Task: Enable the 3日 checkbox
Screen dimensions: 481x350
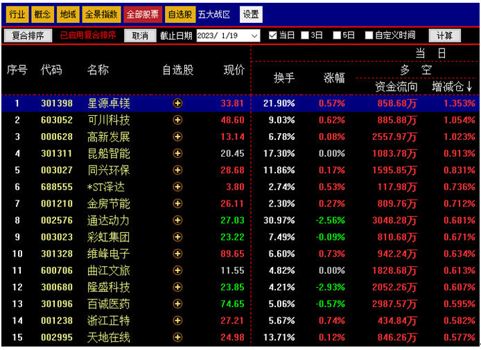Action: tap(305, 35)
